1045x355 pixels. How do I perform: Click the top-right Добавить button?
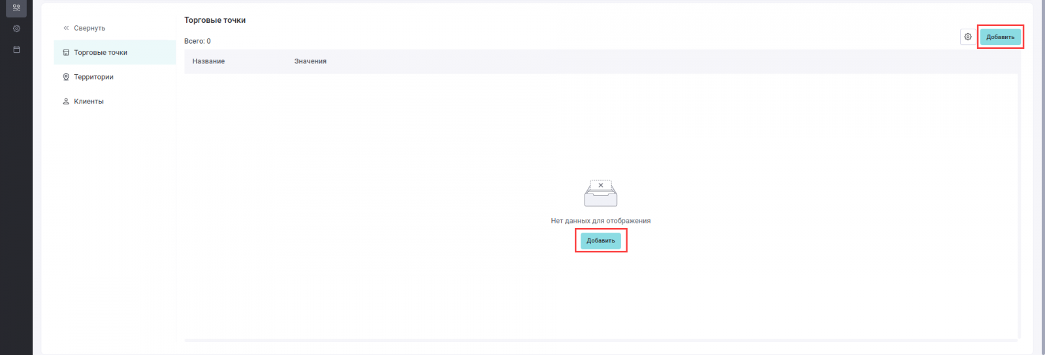click(x=1000, y=37)
